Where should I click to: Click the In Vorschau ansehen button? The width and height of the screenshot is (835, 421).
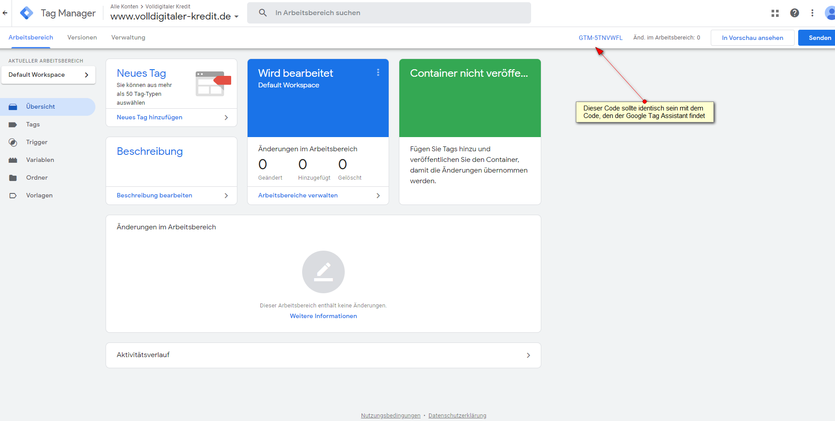(x=752, y=38)
